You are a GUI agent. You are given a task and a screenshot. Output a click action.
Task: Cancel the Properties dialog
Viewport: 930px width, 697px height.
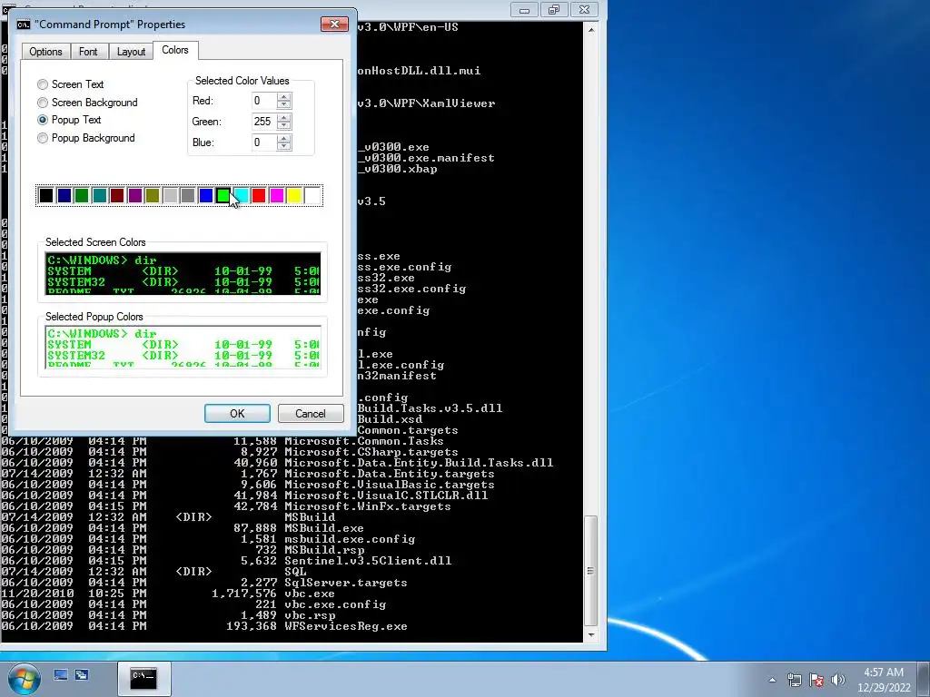311,414
